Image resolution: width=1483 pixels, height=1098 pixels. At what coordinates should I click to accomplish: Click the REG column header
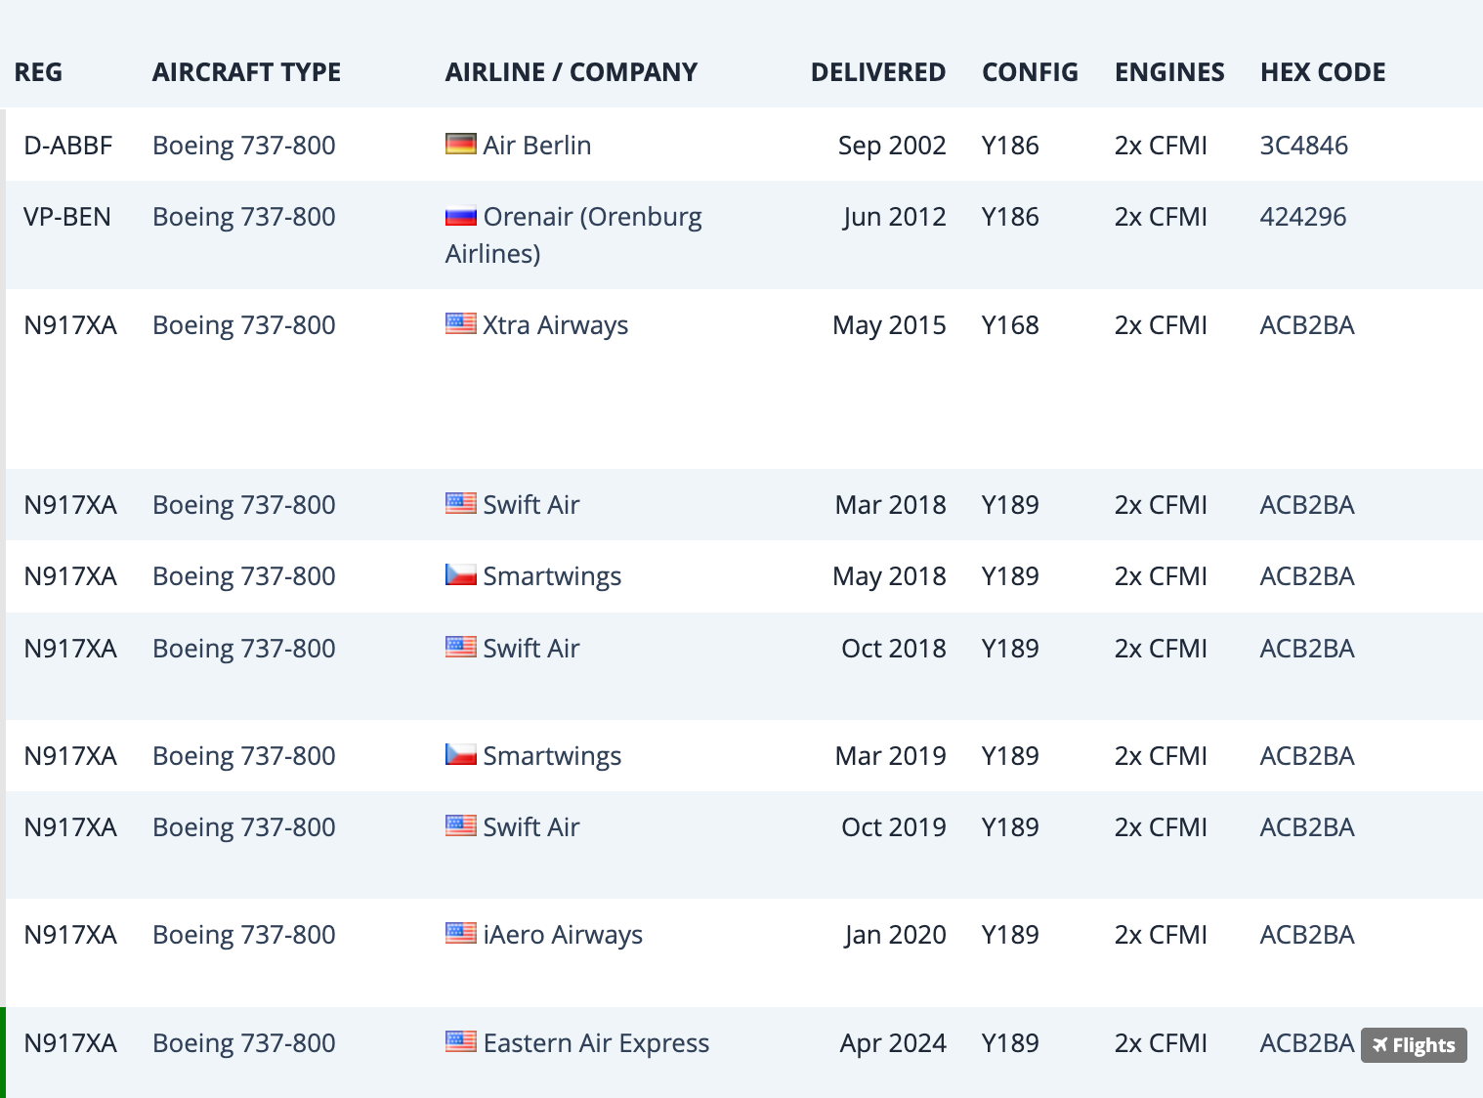click(x=38, y=72)
